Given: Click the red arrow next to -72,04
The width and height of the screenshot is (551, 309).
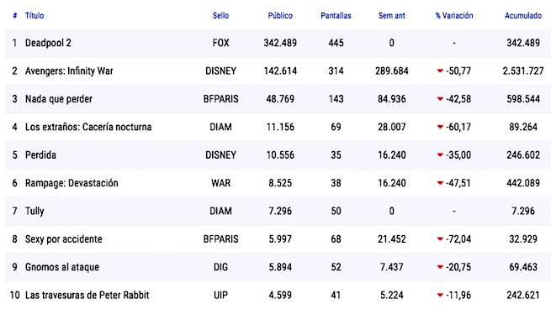Looking at the screenshot, I should tap(440, 239).
